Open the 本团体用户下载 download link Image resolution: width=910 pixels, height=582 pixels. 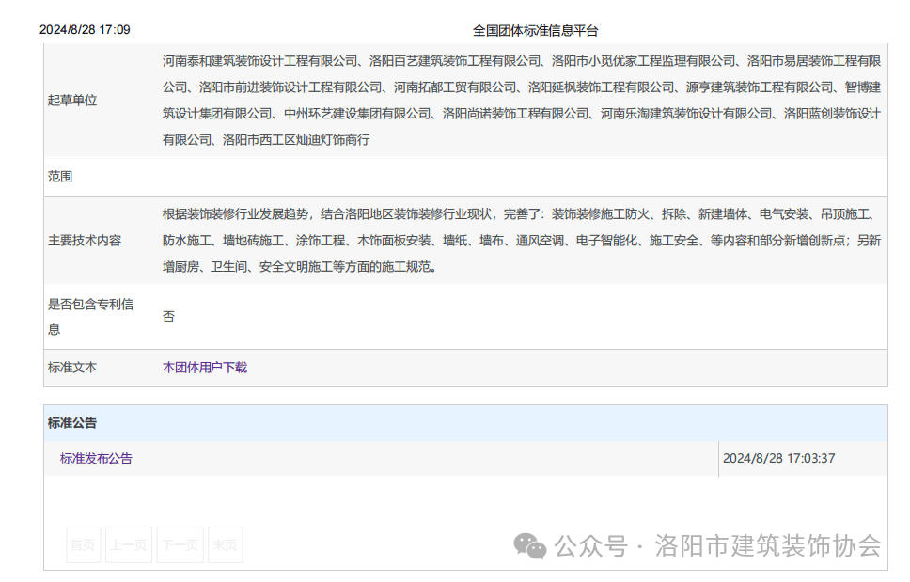(x=204, y=368)
